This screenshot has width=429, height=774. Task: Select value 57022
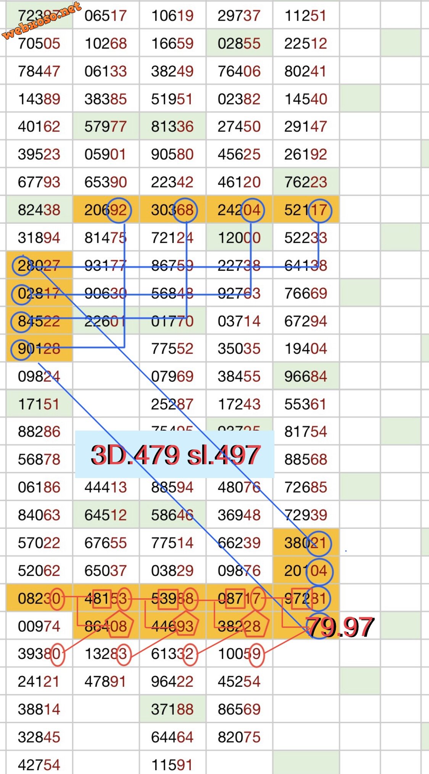point(39,543)
